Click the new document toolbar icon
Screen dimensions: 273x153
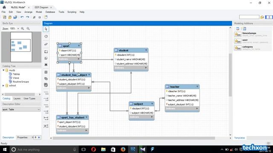coord(5,17)
